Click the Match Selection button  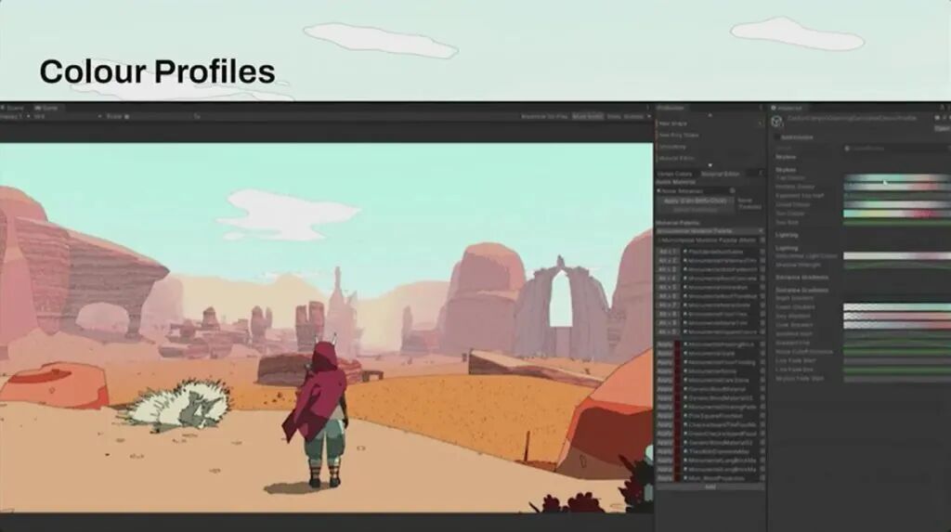coord(695,210)
